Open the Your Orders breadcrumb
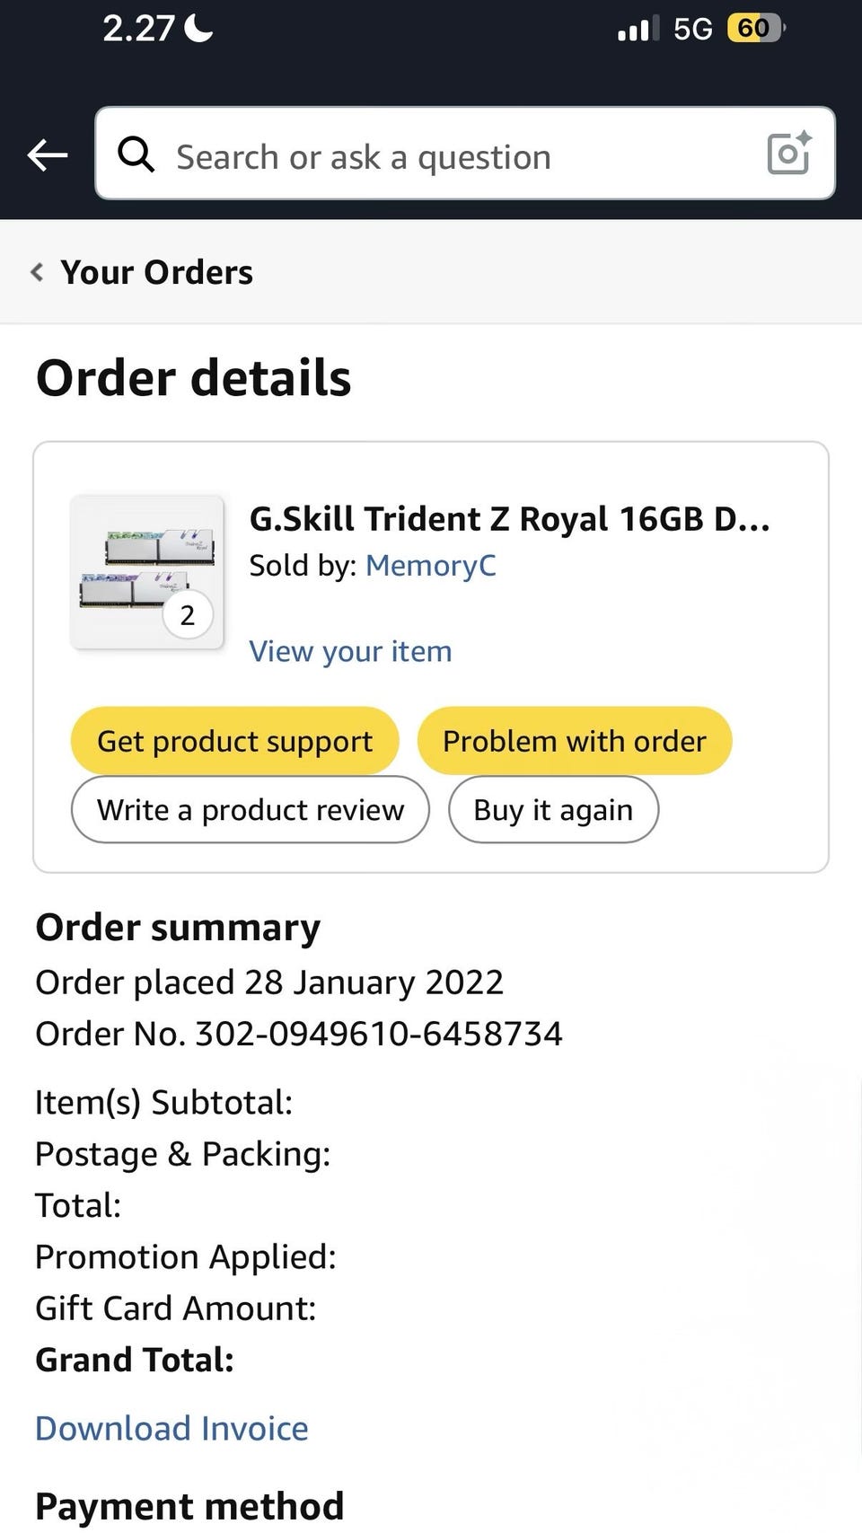The height and width of the screenshot is (1533, 862). (156, 272)
